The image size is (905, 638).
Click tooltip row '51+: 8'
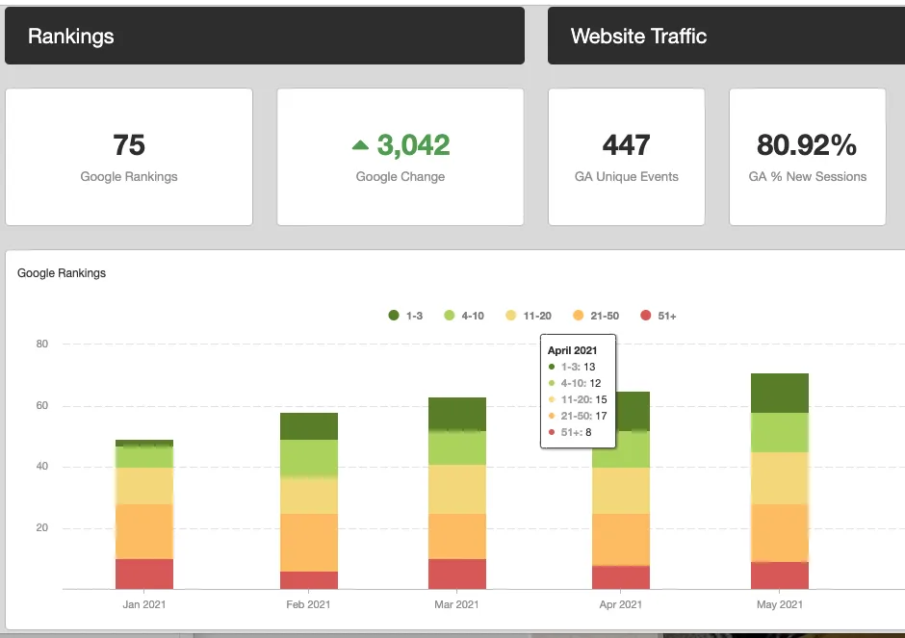570,432
